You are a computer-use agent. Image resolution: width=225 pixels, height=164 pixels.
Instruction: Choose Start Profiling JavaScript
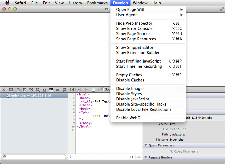point(148,61)
